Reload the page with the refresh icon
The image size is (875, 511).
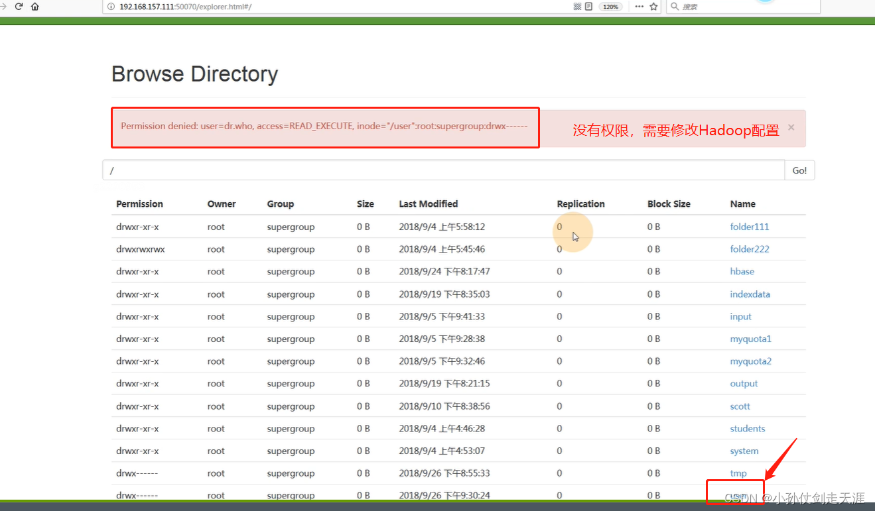(x=19, y=6)
